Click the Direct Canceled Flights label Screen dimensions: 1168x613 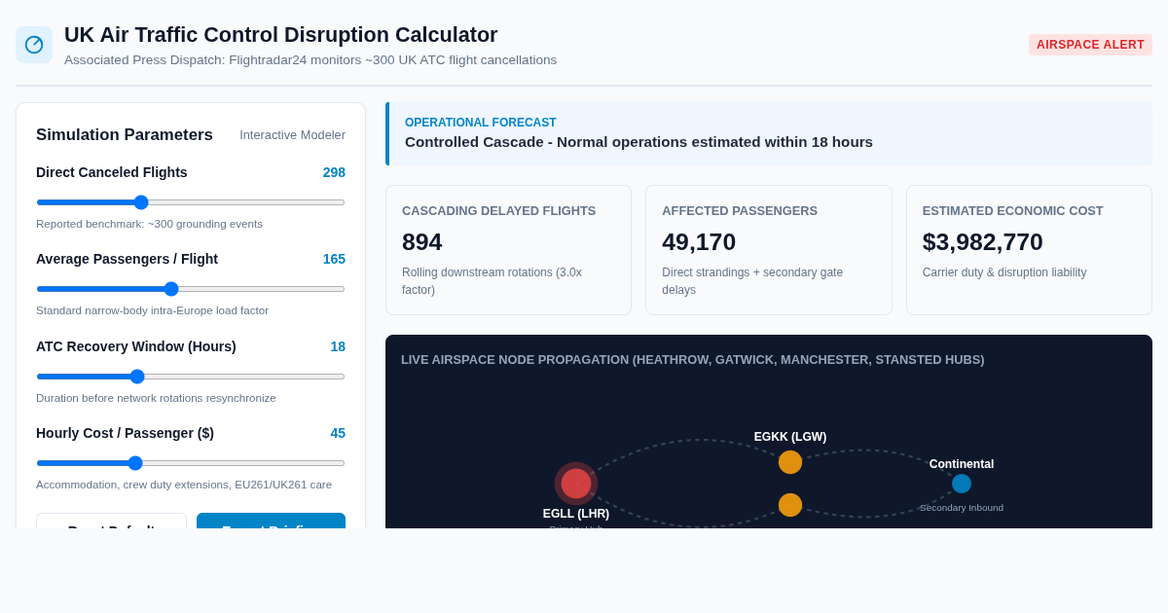(x=112, y=172)
